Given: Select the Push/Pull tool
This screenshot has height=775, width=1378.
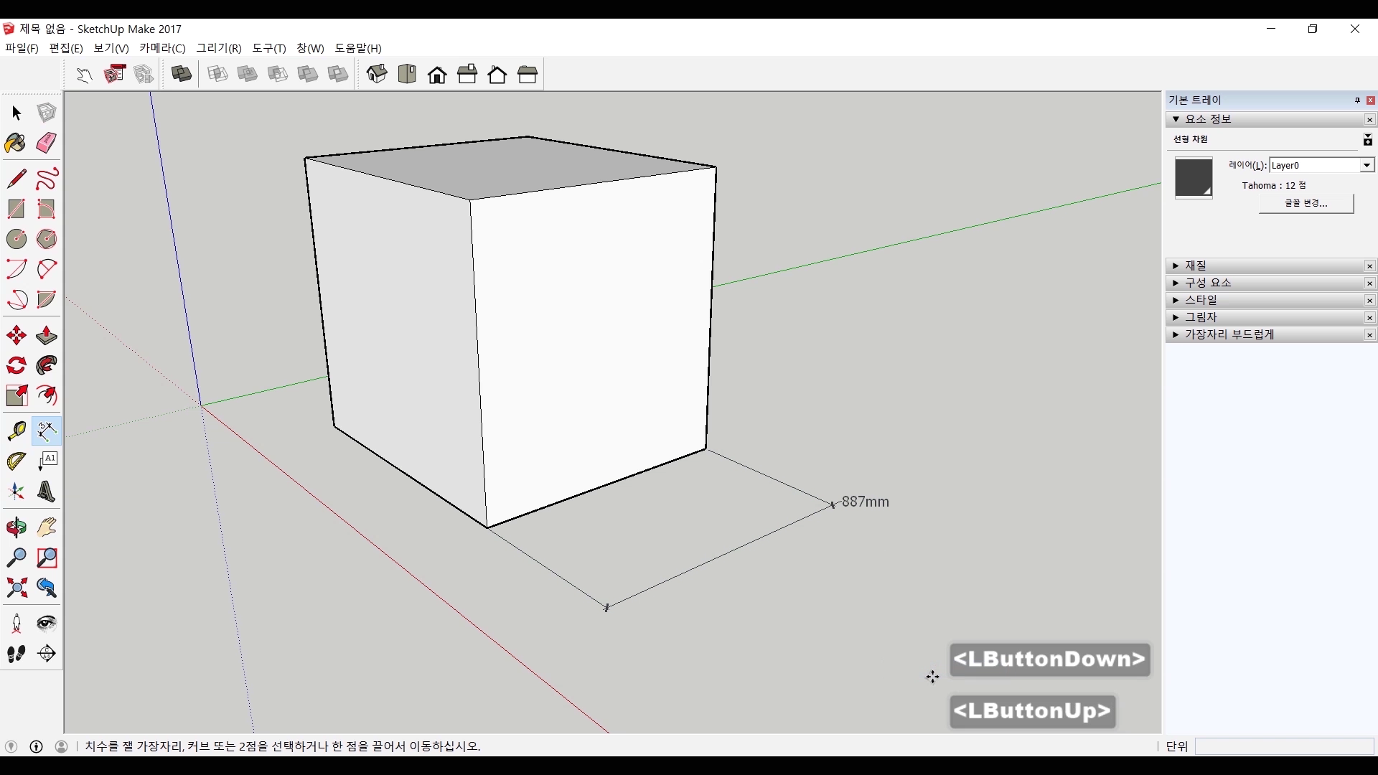Looking at the screenshot, I should (x=47, y=335).
